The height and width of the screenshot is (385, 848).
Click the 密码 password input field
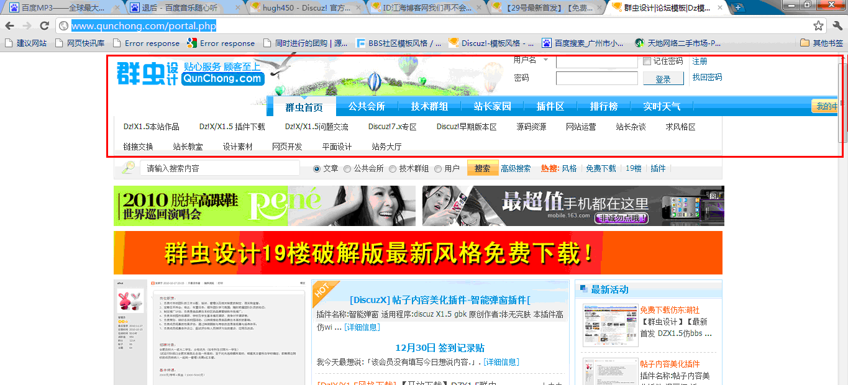pyautogui.click(x=596, y=78)
